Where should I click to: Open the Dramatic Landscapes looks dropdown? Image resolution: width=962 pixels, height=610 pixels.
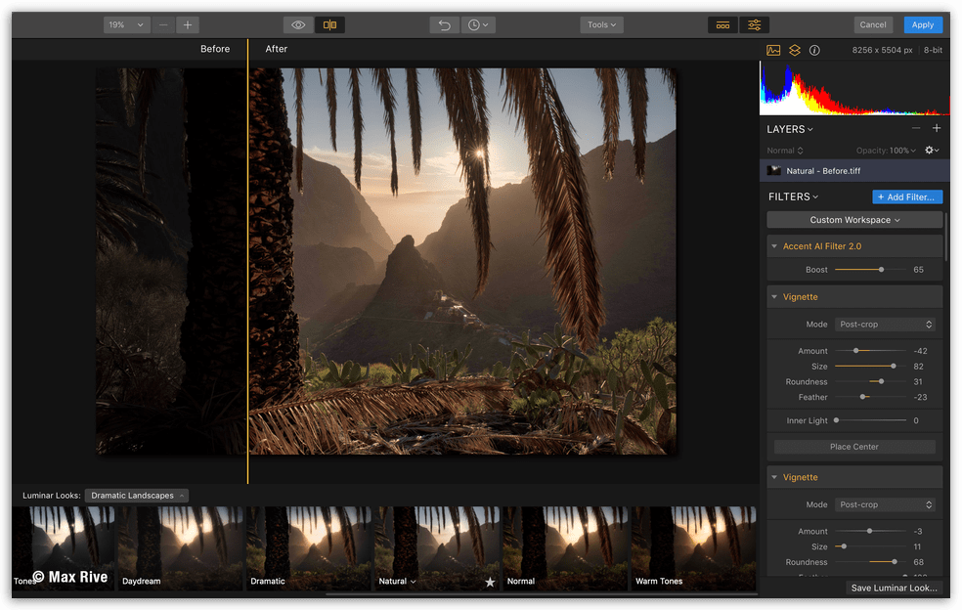coord(136,495)
